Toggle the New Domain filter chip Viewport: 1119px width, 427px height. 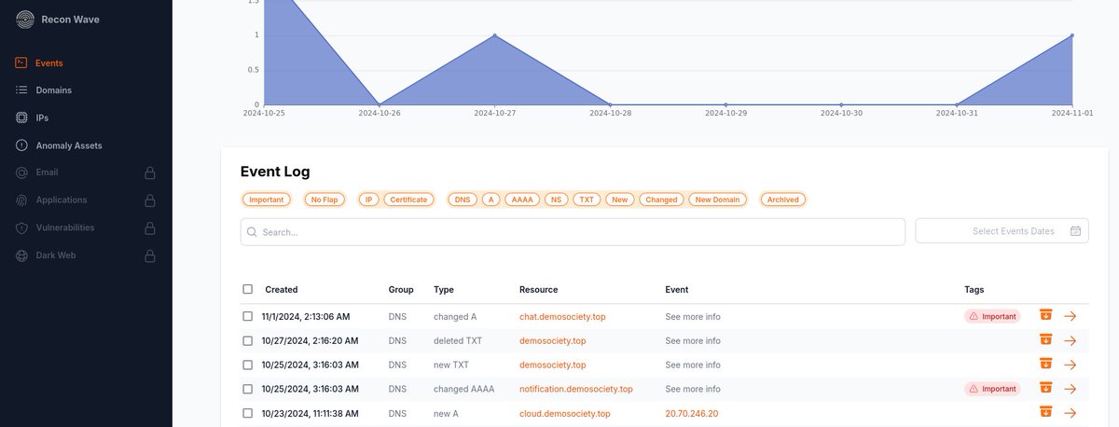pyautogui.click(x=718, y=200)
